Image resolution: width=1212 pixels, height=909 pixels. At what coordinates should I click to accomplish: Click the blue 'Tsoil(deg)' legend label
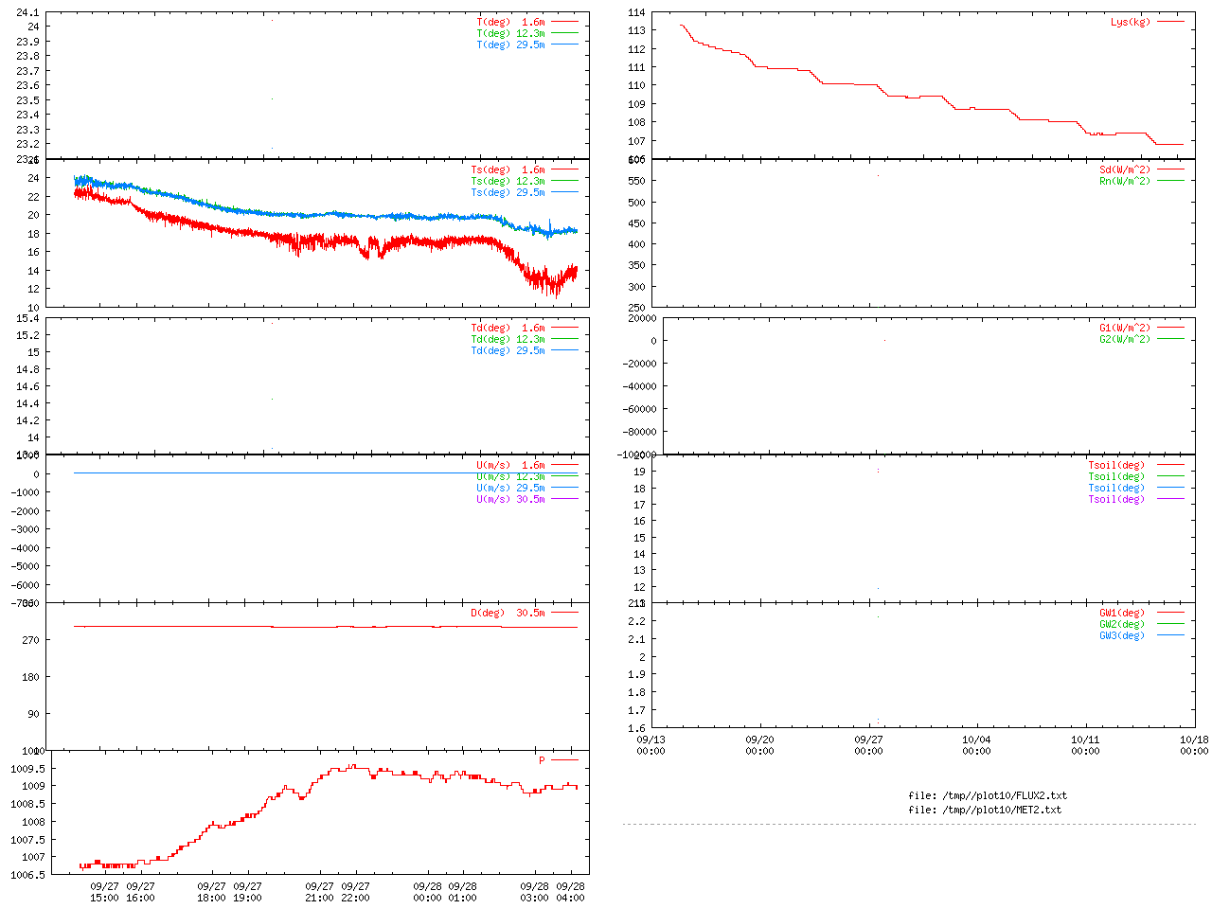pos(1116,488)
